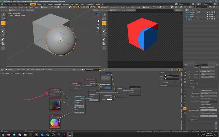Open Select Box drag dropdown in left viewport

pos(30,10)
